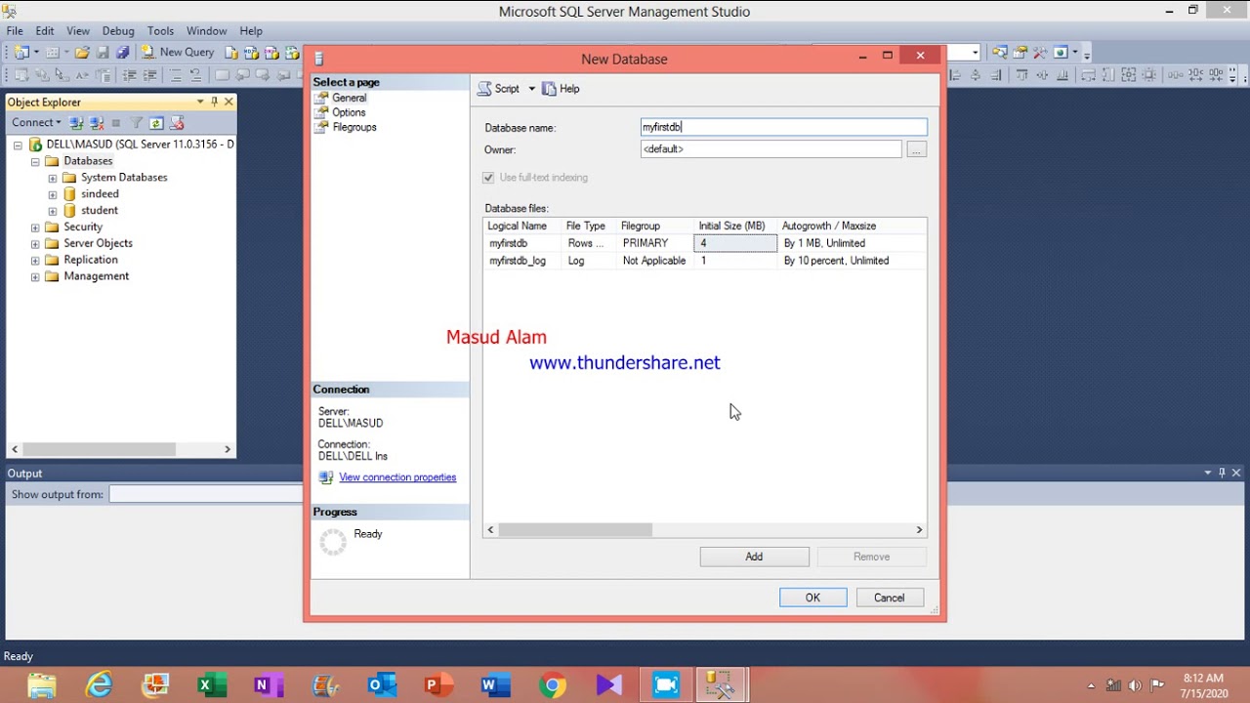Select the Options page in dialog
Image resolution: width=1250 pixels, height=703 pixels.
[349, 112]
